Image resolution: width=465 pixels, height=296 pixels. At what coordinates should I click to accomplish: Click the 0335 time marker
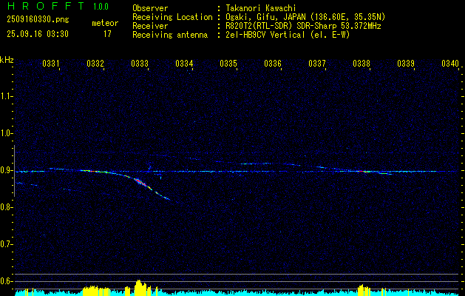click(x=228, y=63)
